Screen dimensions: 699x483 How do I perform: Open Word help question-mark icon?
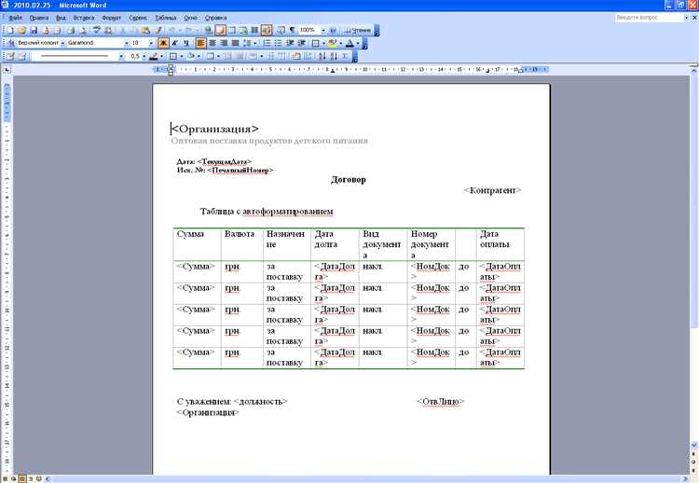pos(333,31)
